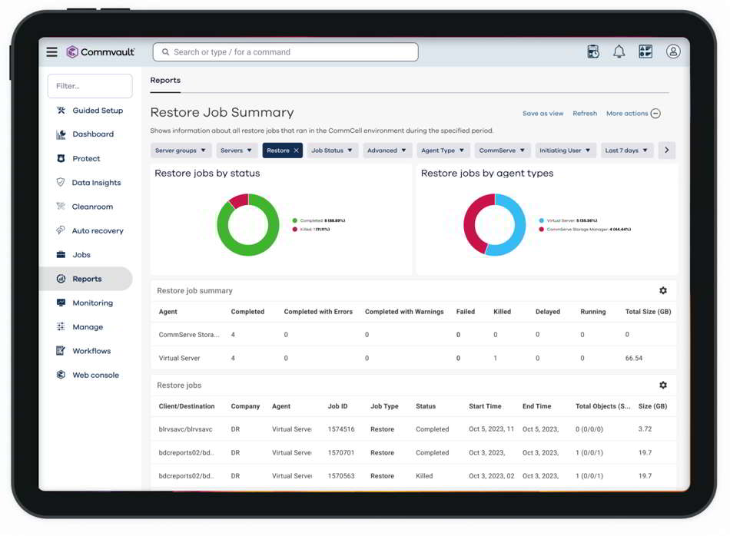Click the Killed status cell
730x536 pixels.
(x=424, y=476)
